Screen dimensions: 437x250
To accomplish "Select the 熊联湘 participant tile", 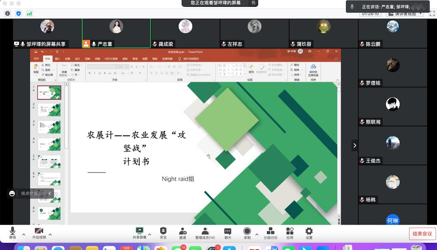I will pyautogui.click(x=393, y=106).
